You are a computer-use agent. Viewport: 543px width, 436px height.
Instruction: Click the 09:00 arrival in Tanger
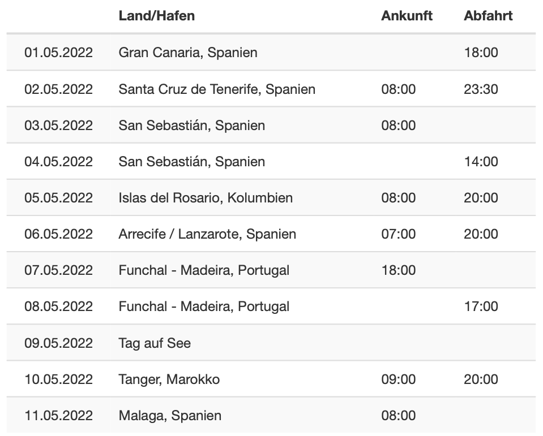click(399, 379)
